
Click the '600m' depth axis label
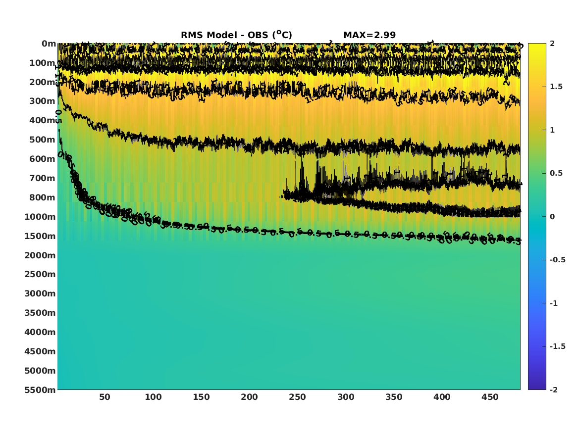coord(43,159)
